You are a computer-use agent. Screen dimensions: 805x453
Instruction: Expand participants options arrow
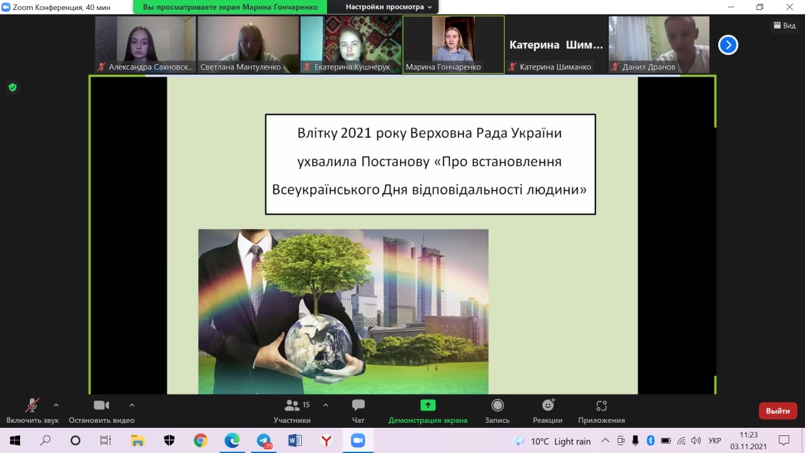325,405
